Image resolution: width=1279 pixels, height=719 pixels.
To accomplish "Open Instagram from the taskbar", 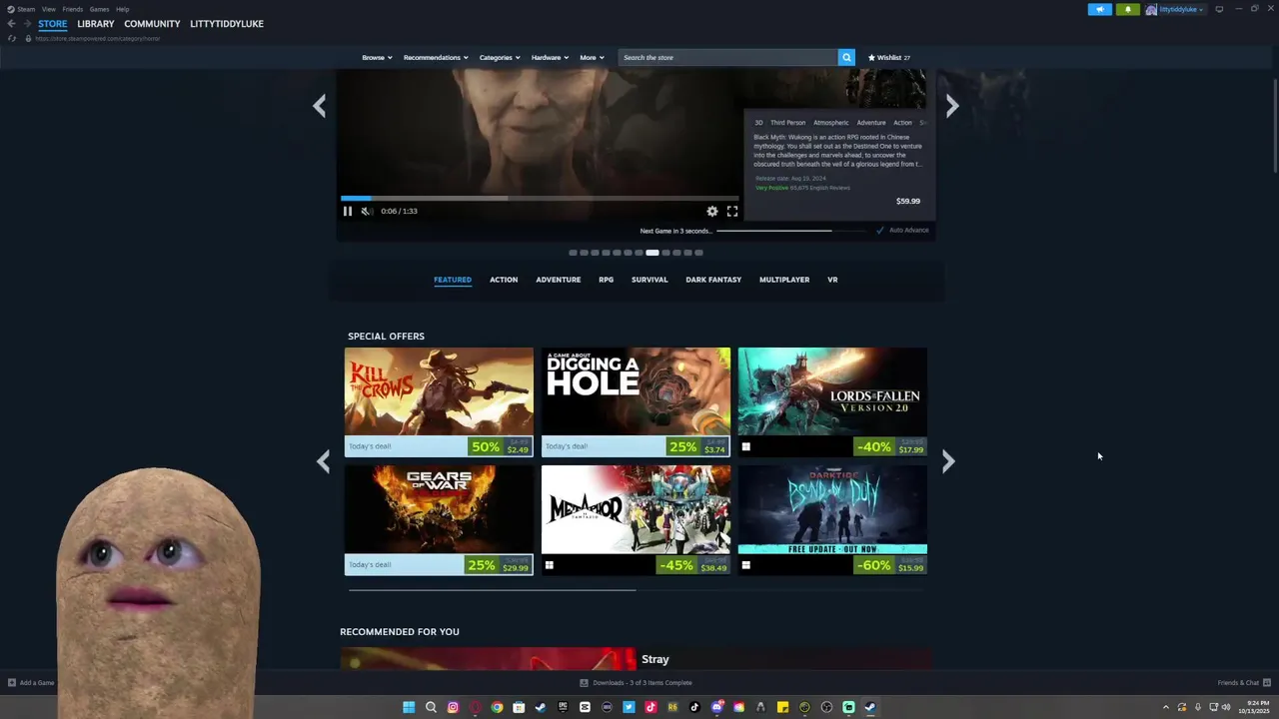I will point(453,707).
